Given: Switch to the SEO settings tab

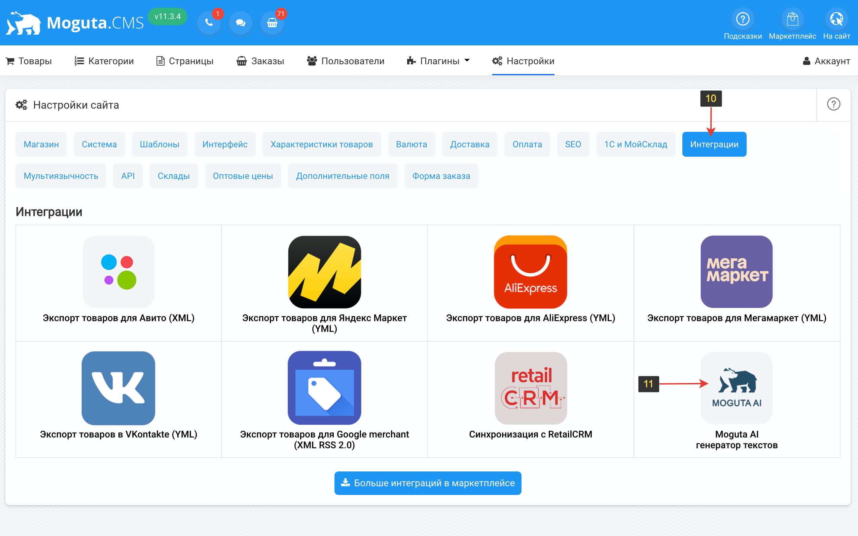Looking at the screenshot, I should pyautogui.click(x=573, y=144).
